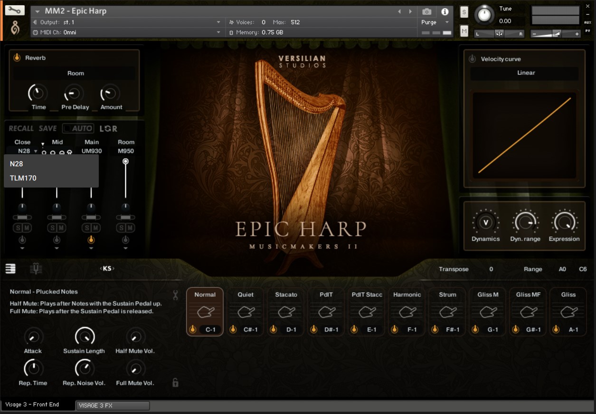This screenshot has width=596, height=414.
Task: Click the AUX button in header
Action: point(588,22)
